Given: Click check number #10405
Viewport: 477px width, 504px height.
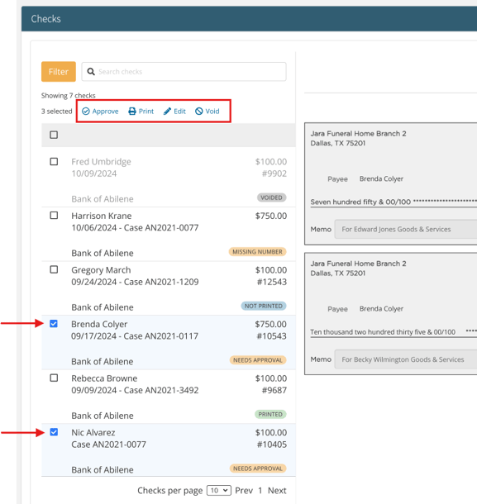Looking at the screenshot, I should 272,445.
